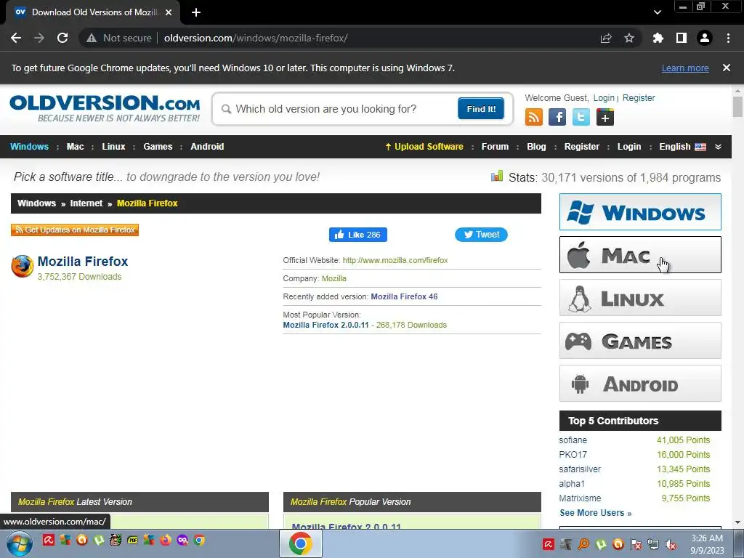Click the Mozilla Firefox logo icon
The image size is (744, 558).
tap(23, 266)
